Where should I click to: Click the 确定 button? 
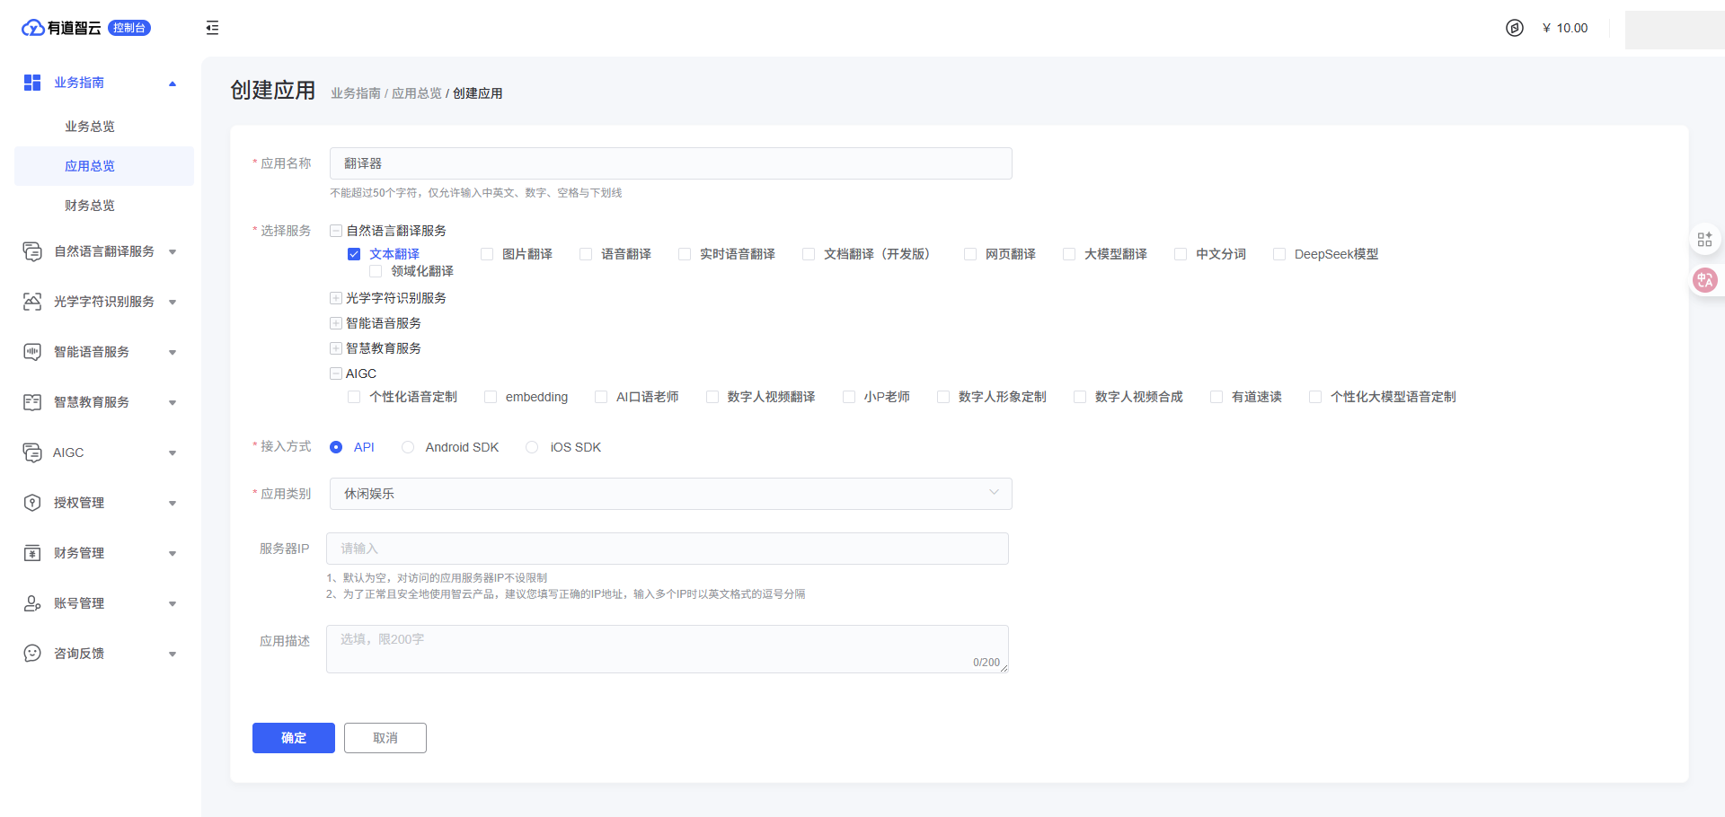[x=294, y=738]
